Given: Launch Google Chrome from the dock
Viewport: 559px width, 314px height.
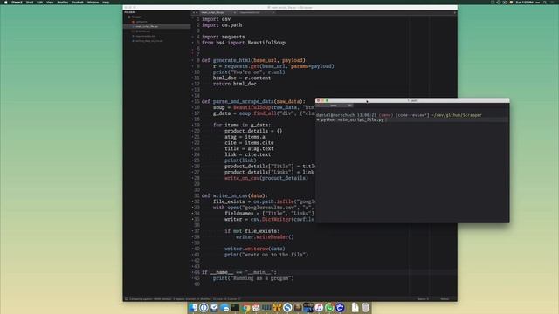Looking at the screenshot, I should tap(245, 307).
